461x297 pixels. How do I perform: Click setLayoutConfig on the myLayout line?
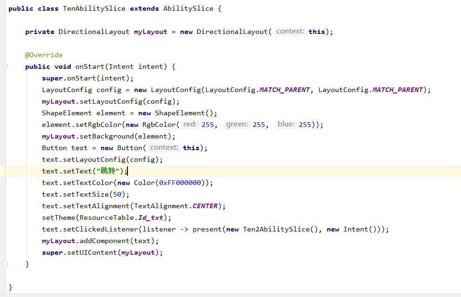(x=111, y=101)
